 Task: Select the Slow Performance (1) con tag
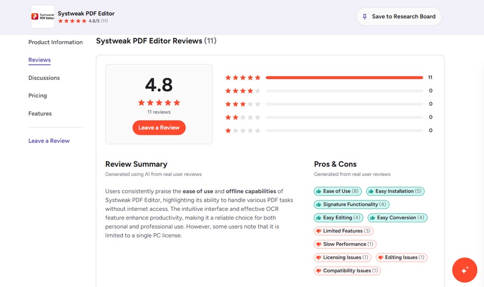(345, 244)
